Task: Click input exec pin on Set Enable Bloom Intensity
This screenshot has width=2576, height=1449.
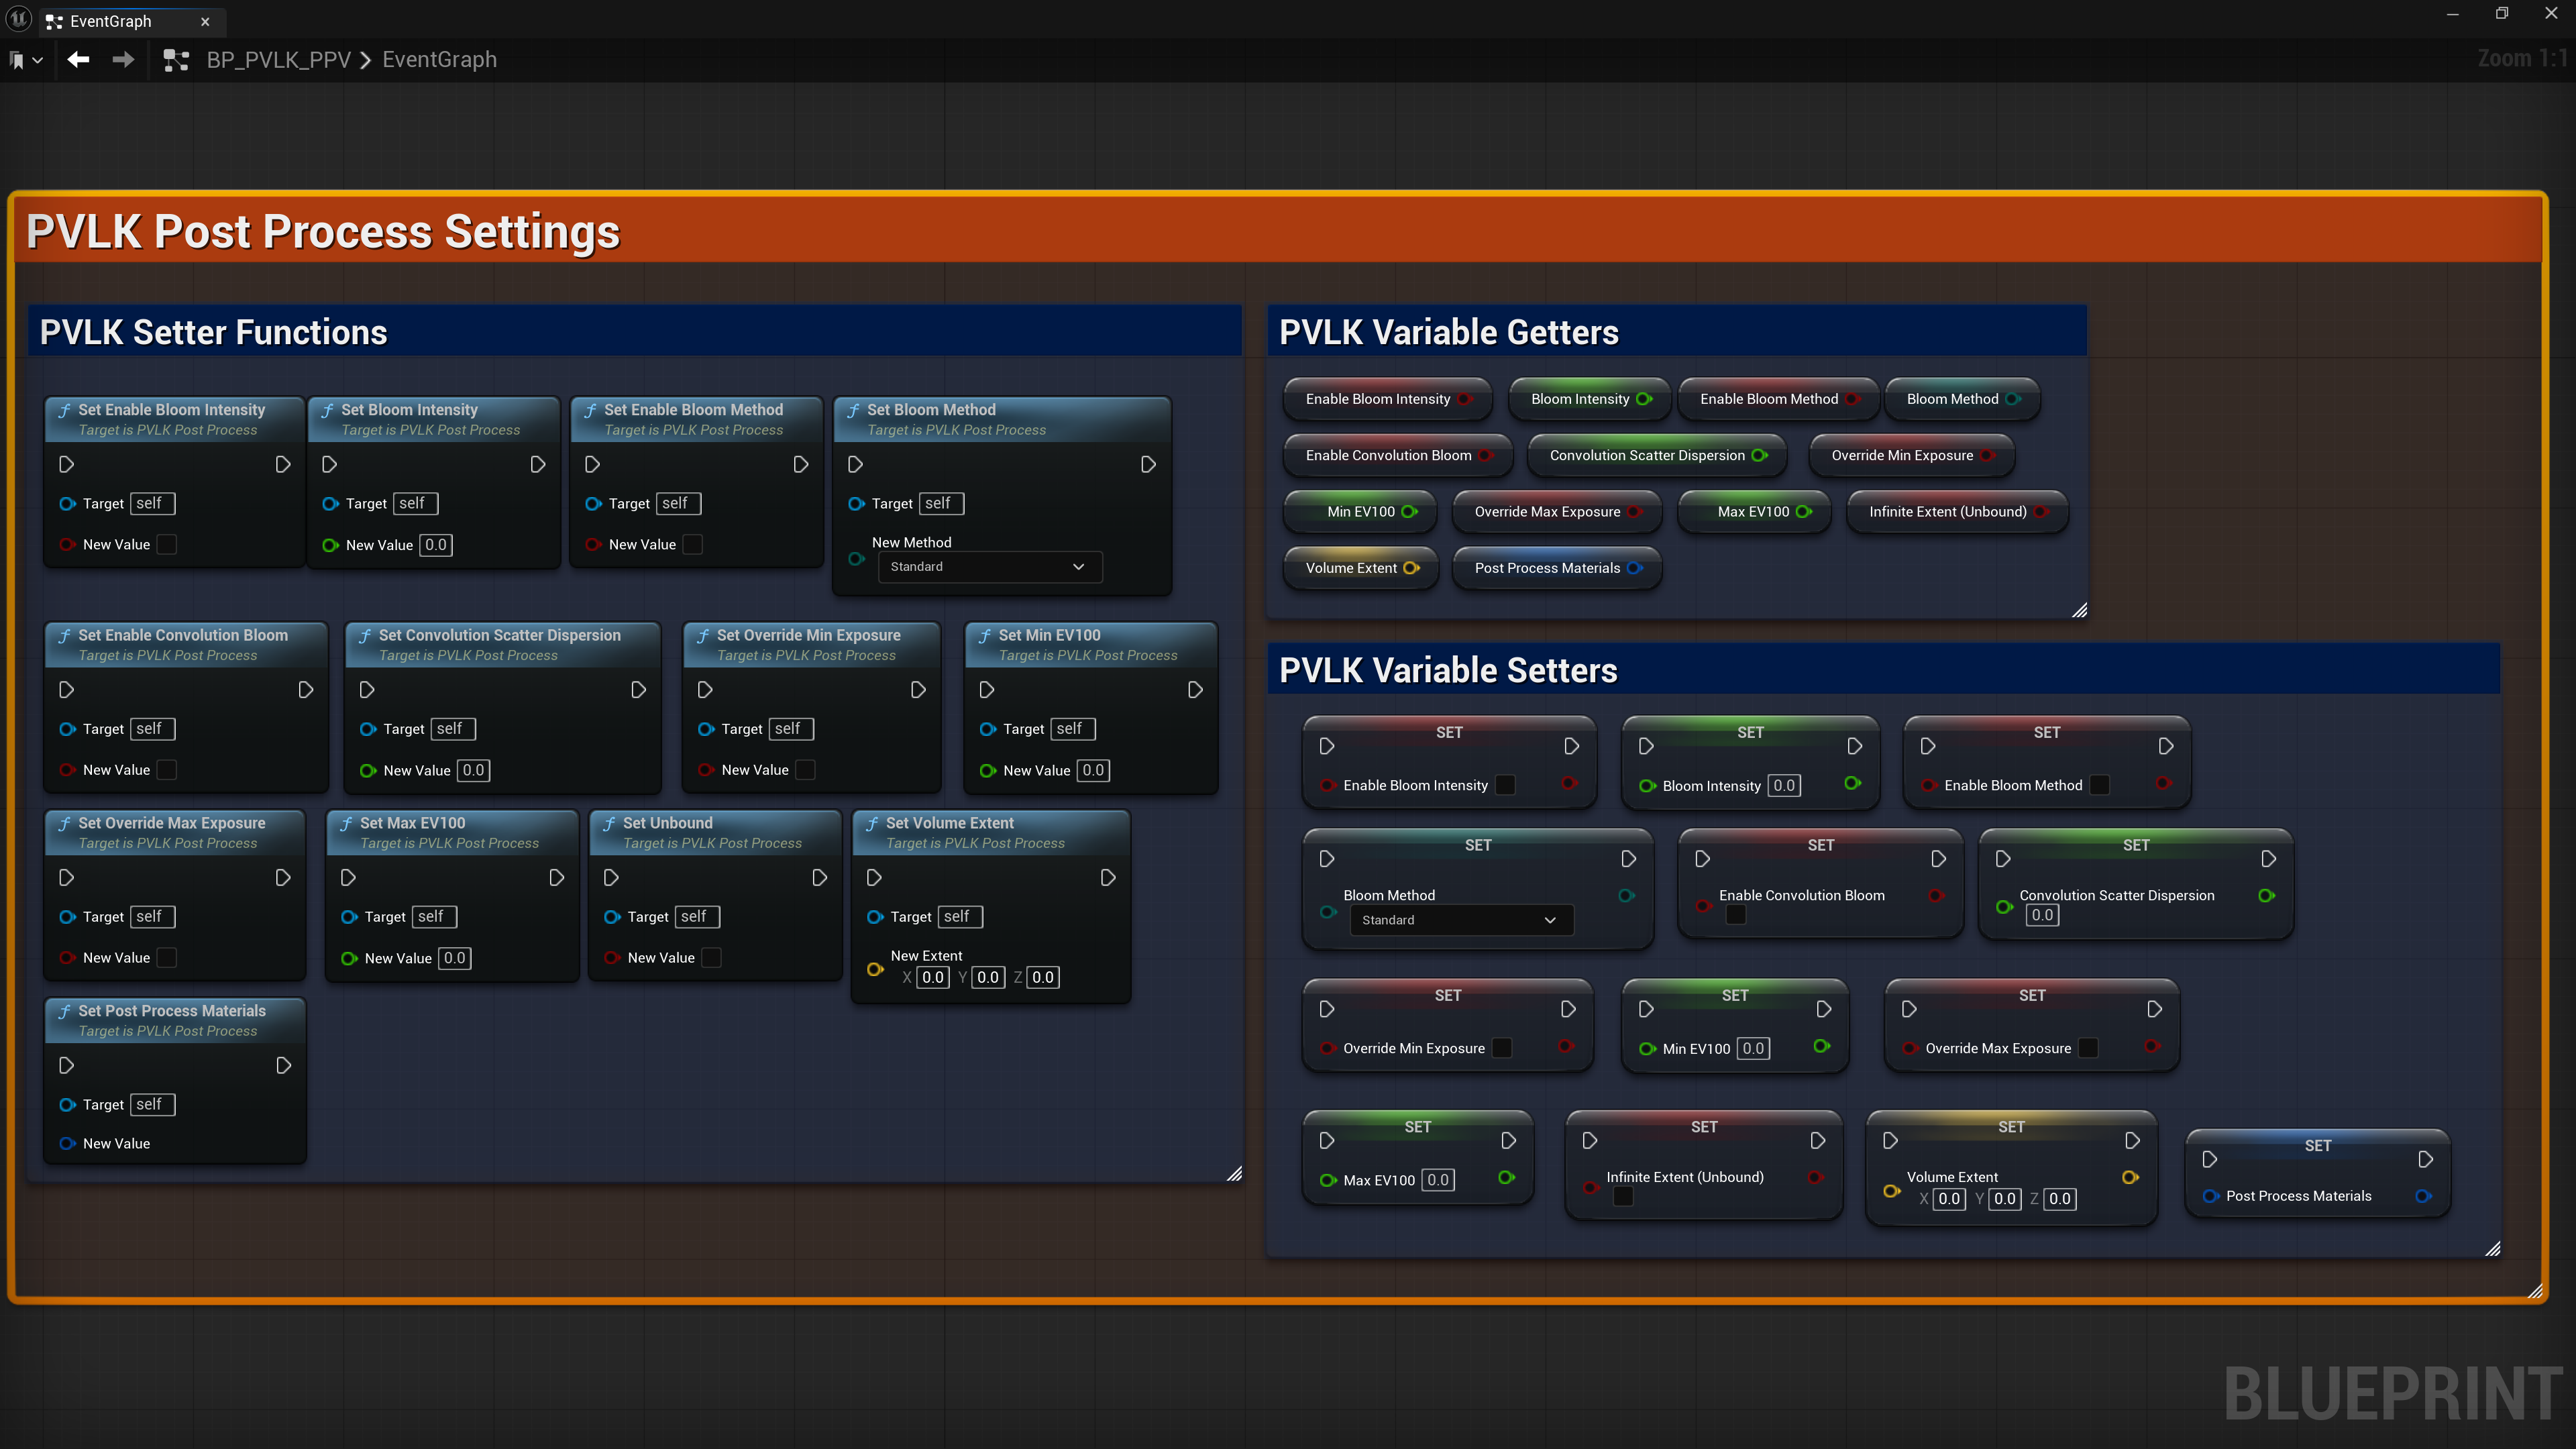Action: pyautogui.click(x=66, y=464)
